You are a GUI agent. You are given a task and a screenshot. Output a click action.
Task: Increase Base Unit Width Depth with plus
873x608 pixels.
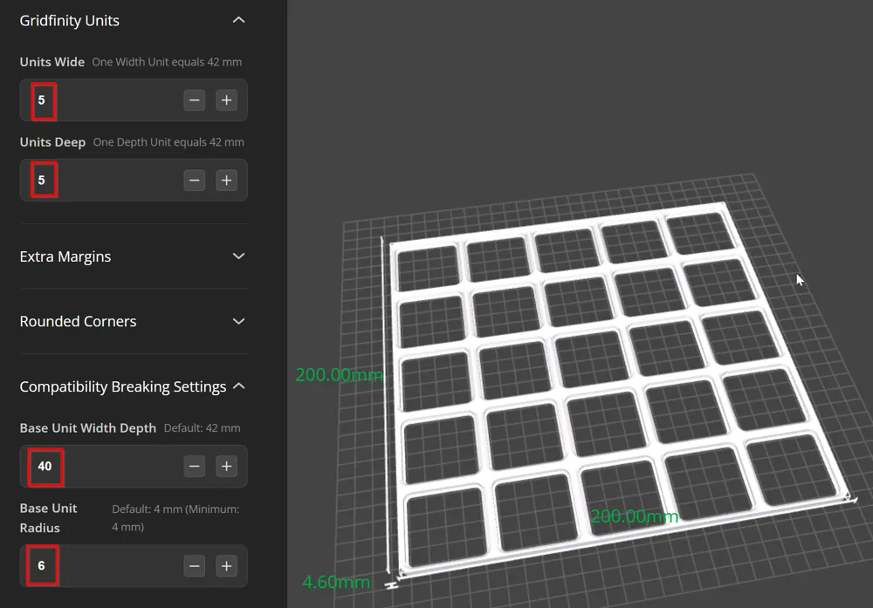226,467
